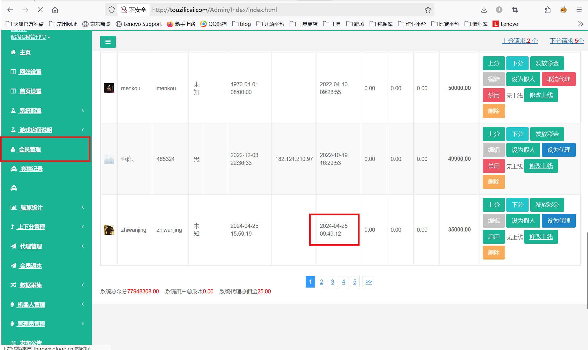Click the browser home icon
The image size is (588, 350).
[55, 10]
